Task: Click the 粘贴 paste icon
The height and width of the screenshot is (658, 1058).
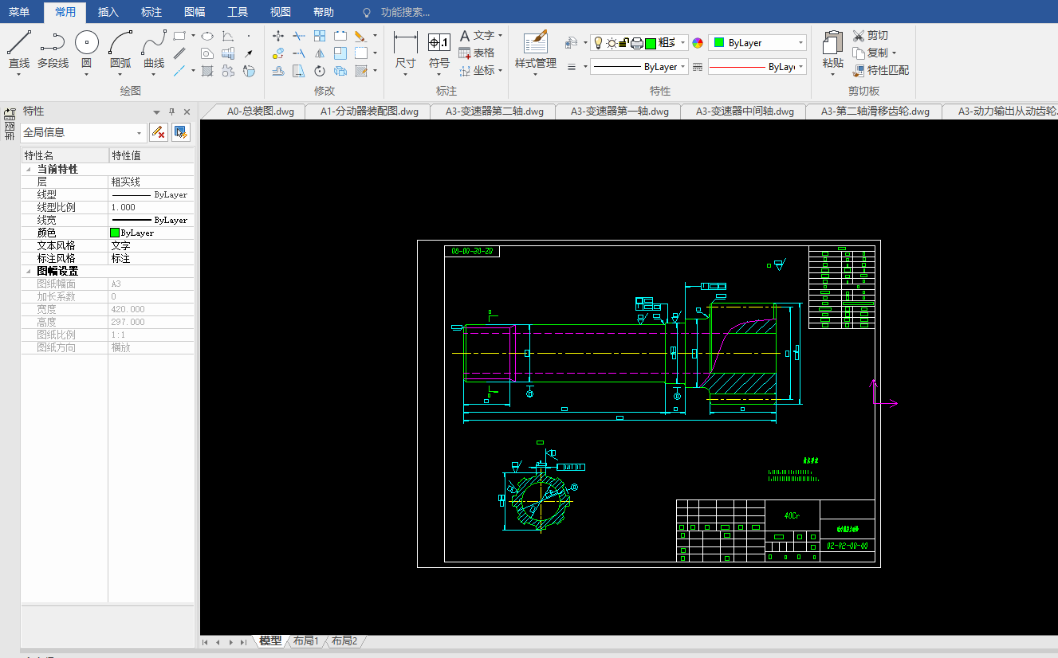Action: (x=832, y=44)
